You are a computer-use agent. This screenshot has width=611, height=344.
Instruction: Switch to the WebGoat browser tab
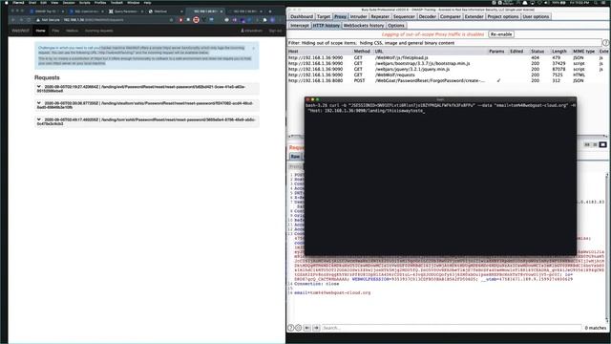click(x=165, y=11)
